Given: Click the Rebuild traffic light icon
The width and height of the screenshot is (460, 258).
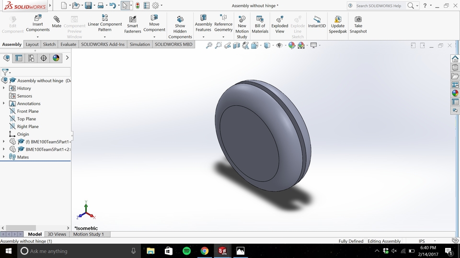Looking at the screenshot, I should [x=138, y=6].
